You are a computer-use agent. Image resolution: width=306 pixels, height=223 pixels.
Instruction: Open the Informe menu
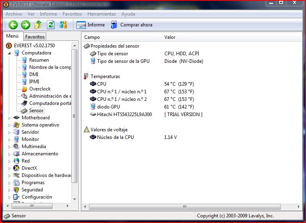[x=49, y=14]
